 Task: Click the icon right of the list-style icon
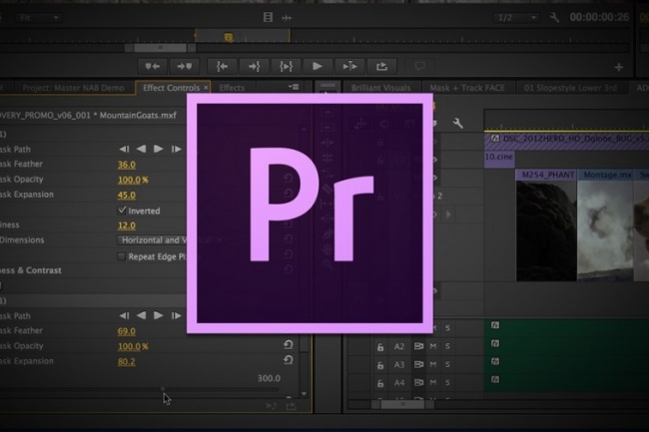click(x=287, y=17)
